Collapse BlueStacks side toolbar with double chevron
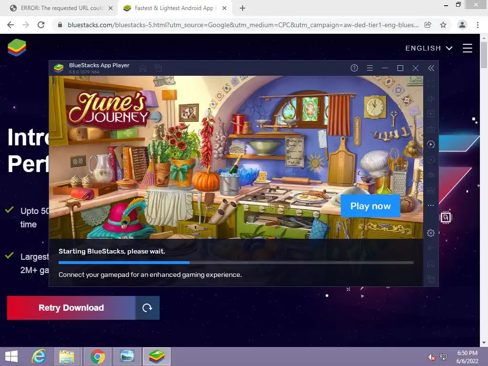 coord(431,68)
